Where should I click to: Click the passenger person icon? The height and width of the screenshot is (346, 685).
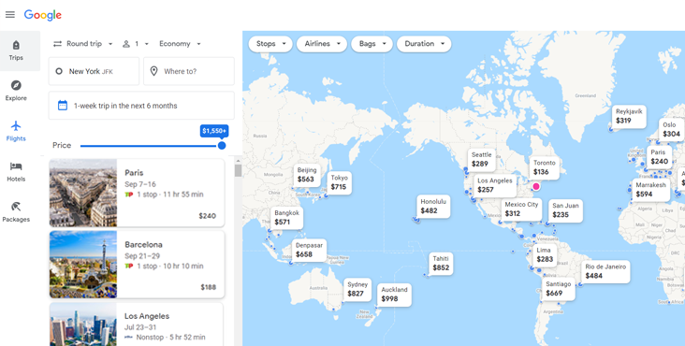pos(126,44)
